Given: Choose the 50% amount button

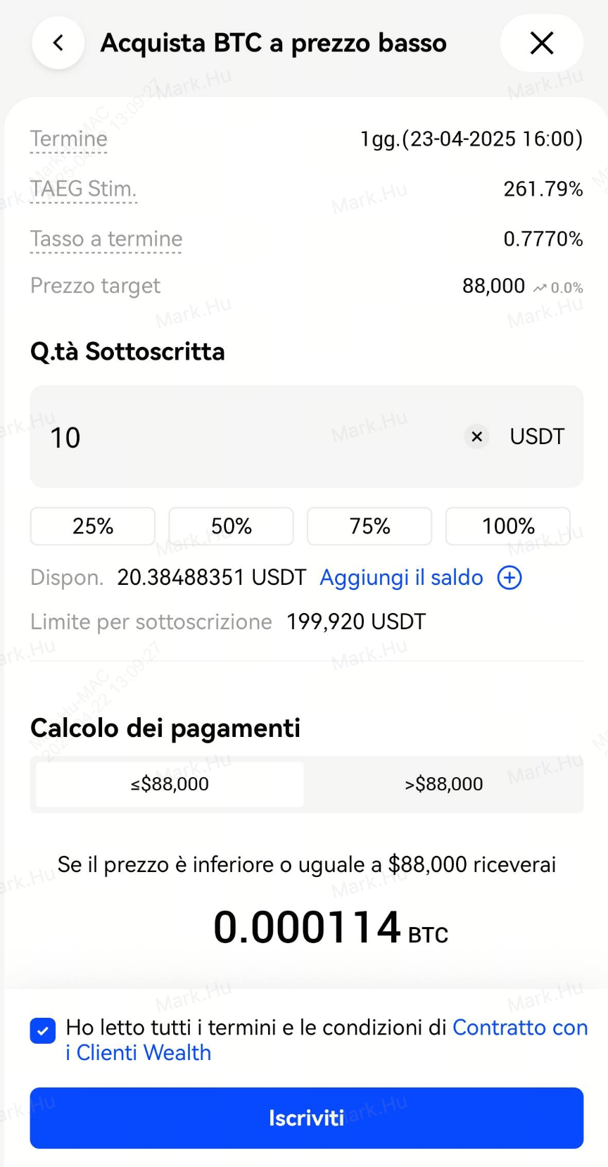Looking at the screenshot, I should click(231, 526).
